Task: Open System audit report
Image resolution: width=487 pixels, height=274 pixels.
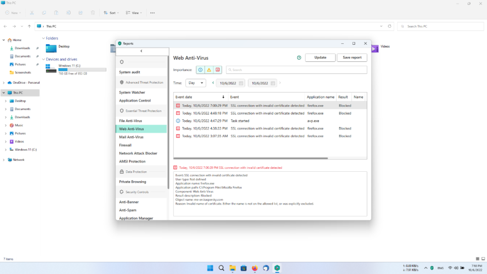Action: point(130,72)
